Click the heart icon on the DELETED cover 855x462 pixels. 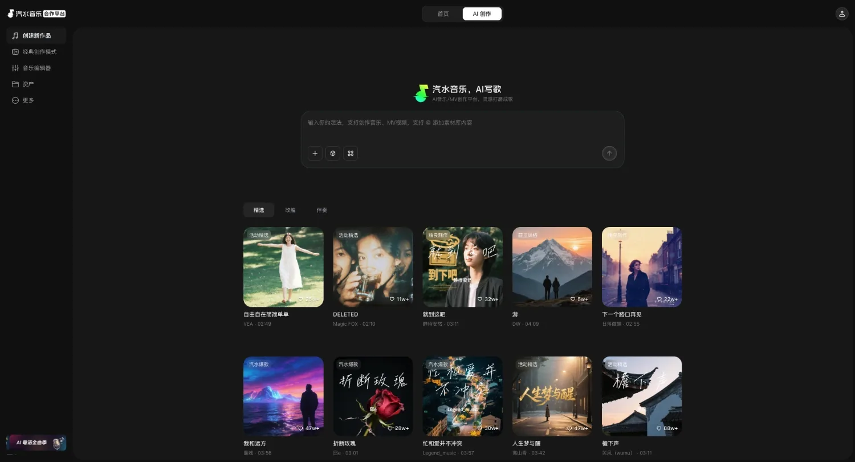tap(392, 299)
